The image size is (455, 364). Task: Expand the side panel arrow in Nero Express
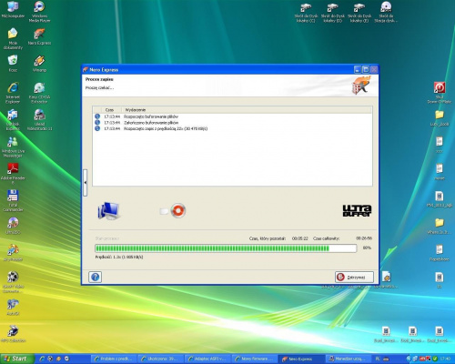pyautogui.click(x=86, y=182)
